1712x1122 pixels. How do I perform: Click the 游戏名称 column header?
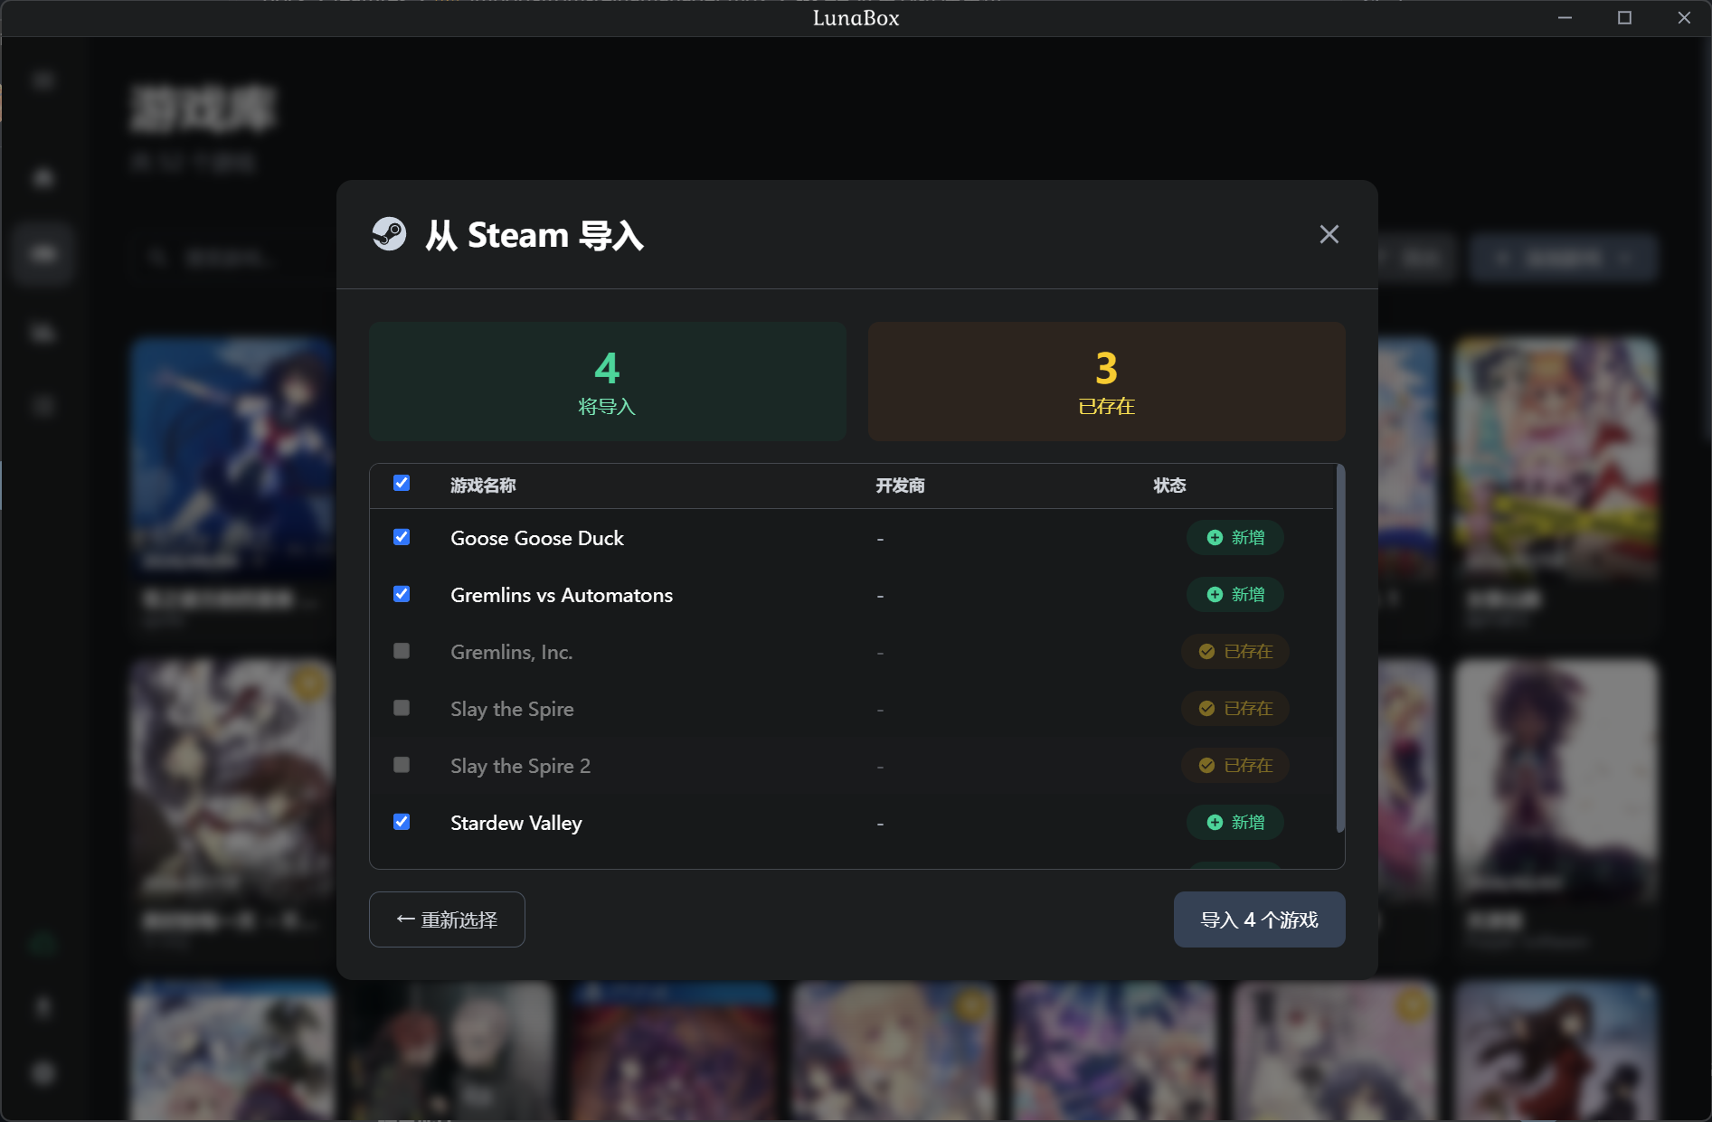[483, 486]
